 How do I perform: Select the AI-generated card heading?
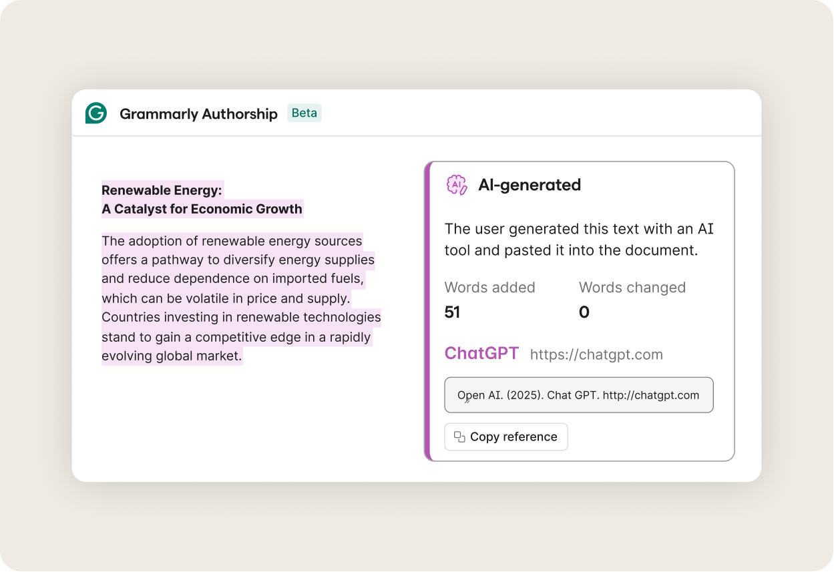[530, 185]
